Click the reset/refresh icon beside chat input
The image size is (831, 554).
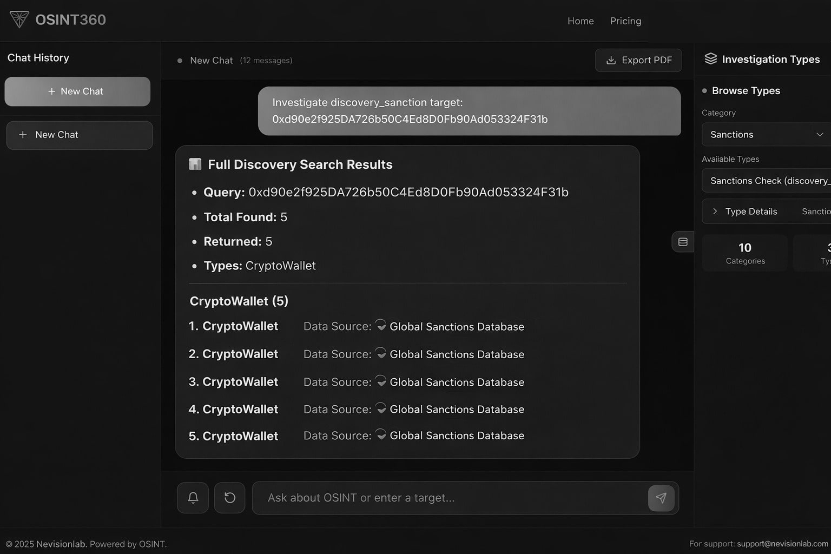[229, 498]
